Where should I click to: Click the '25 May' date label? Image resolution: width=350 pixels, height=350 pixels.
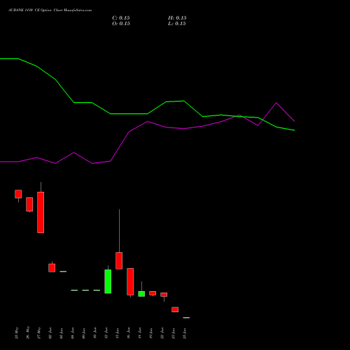click(x=16, y=332)
